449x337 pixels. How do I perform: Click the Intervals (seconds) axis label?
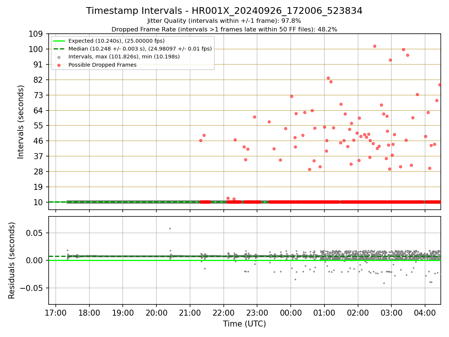[x=21, y=122]
